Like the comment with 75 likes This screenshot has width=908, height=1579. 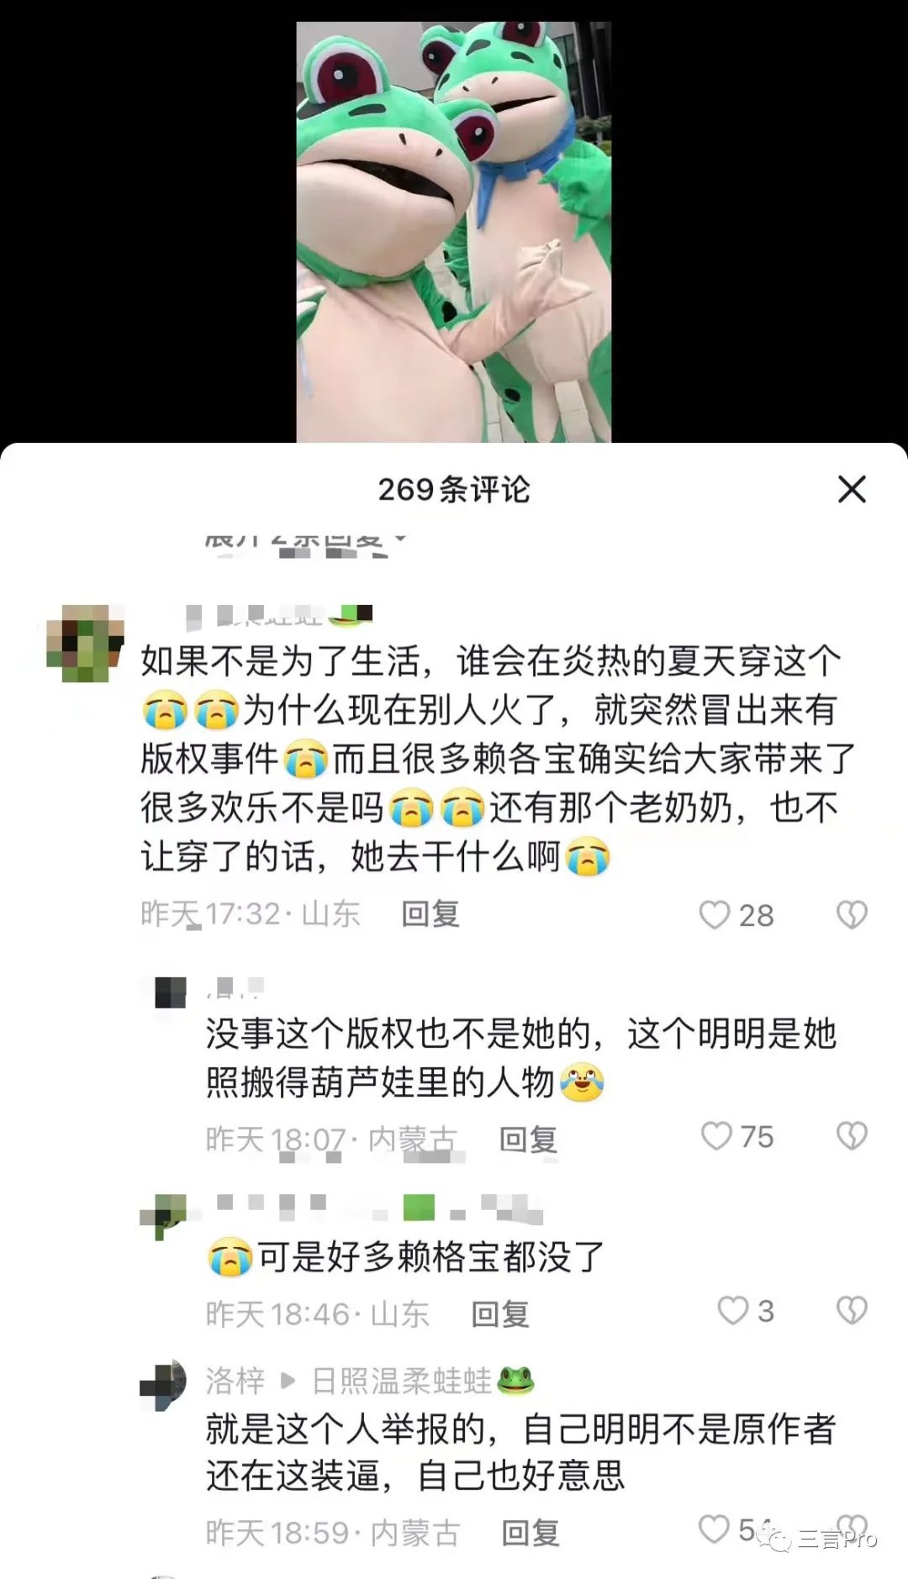[716, 1136]
